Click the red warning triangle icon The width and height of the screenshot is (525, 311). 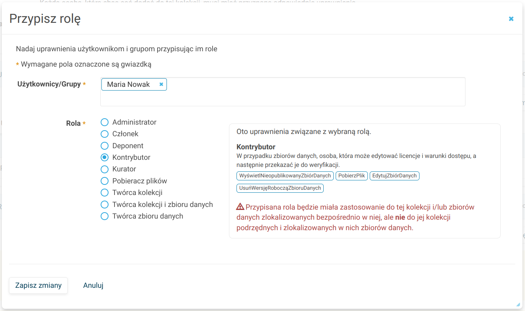click(240, 207)
